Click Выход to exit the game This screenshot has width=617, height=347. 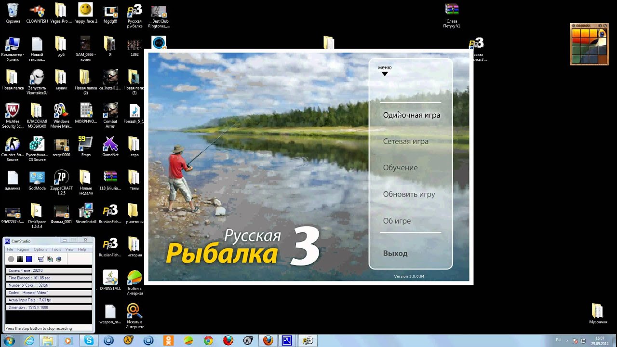click(x=395, y=254)
